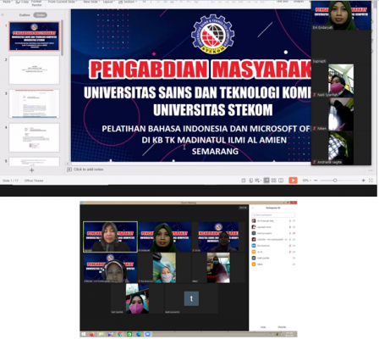Viewport: 379px width, 339px height.
Task: Select slide 4 thumbnail in slide panel
Action: click(x=34, y=137)
